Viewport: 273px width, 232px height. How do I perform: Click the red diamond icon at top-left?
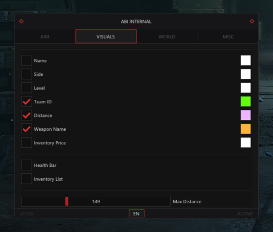point(21,21)
